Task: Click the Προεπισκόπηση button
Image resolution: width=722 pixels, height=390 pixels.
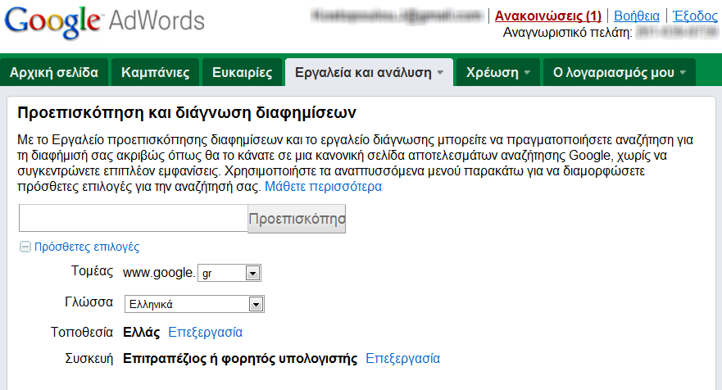Action: coord(297,219)
